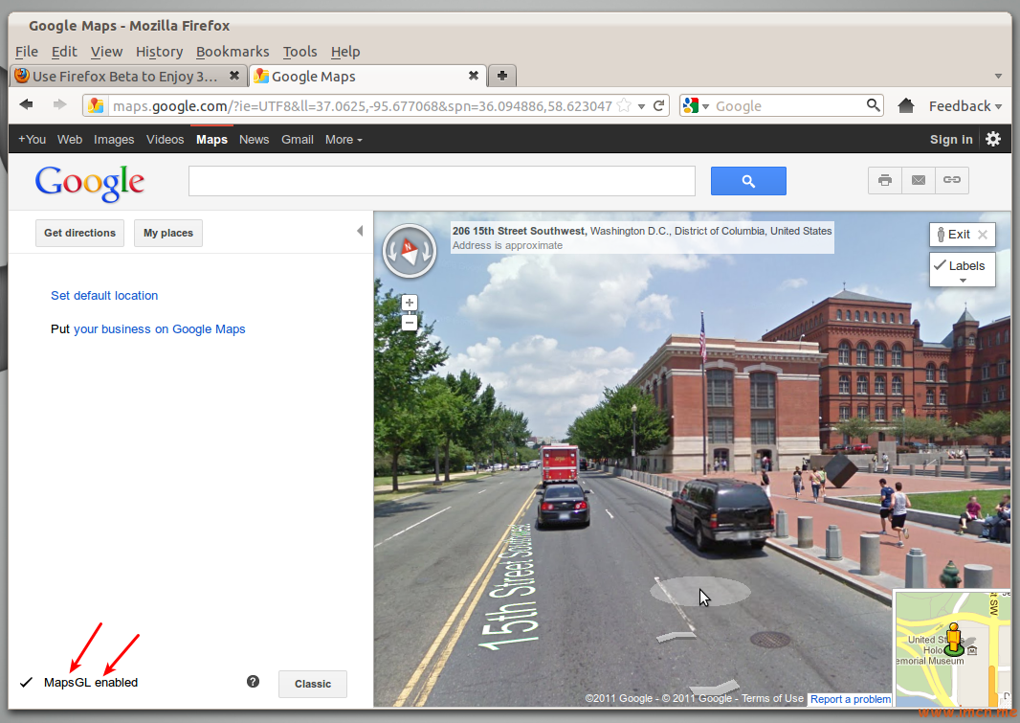Open the Bookmarks menu
Screen dimensions: 1020x723
coord(233,52)
